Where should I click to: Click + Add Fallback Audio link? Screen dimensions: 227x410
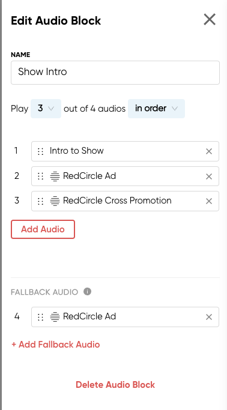tap(55, 345)
